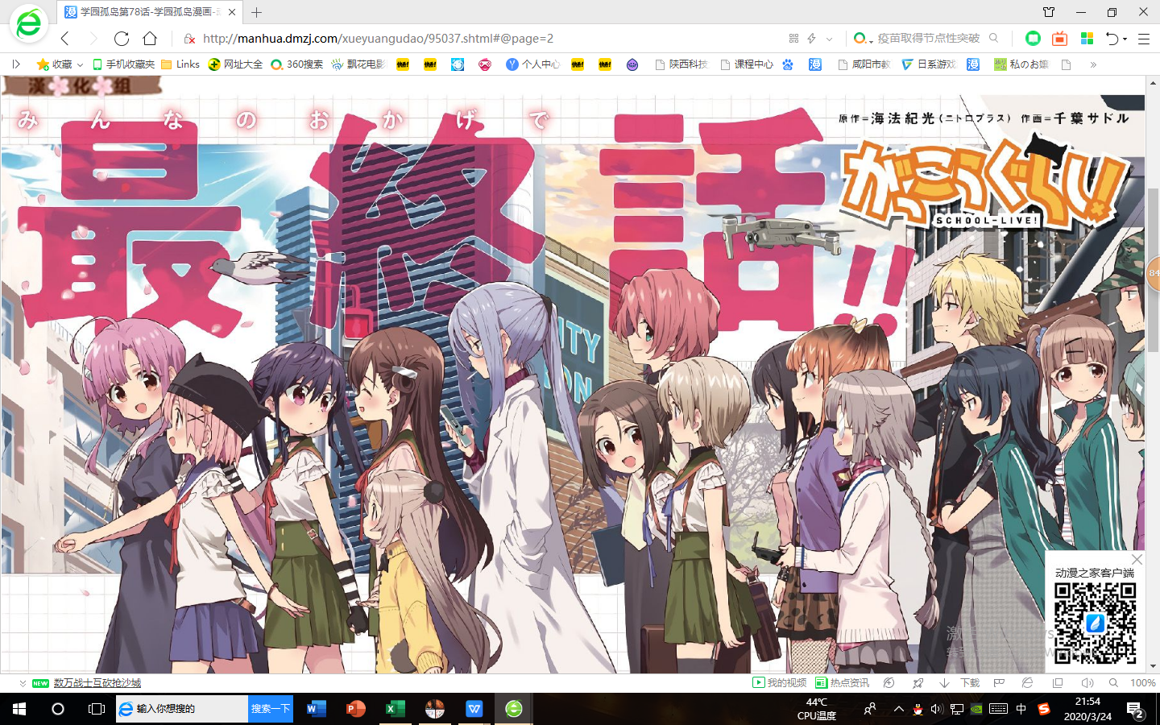The image size is (1160, 725).
Task: Click the search magnifier in search box
Action: coord(994,38)
